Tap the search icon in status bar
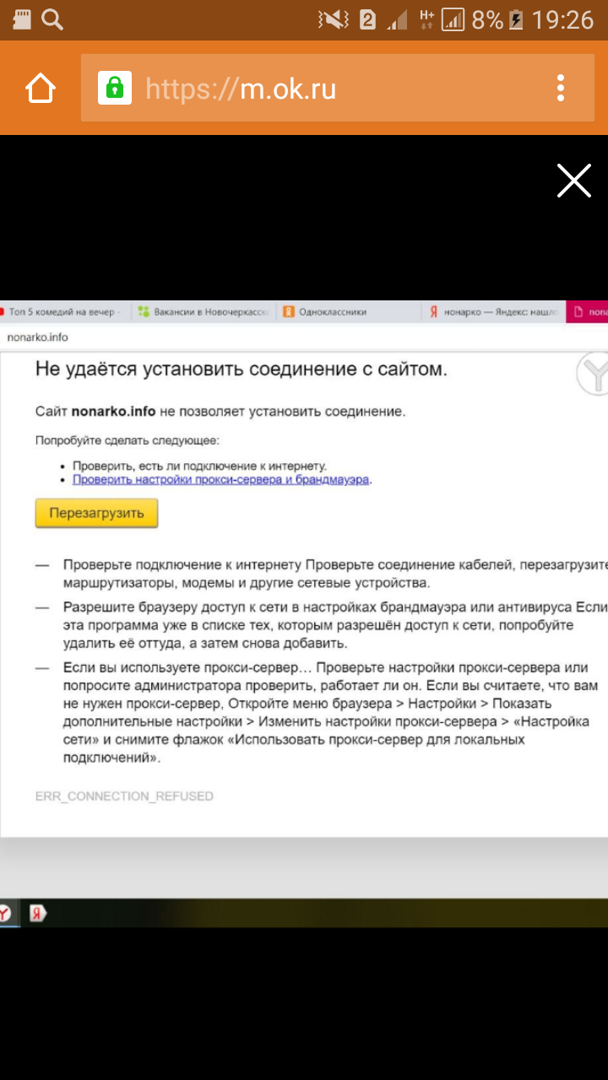 [x=53, y=19]
